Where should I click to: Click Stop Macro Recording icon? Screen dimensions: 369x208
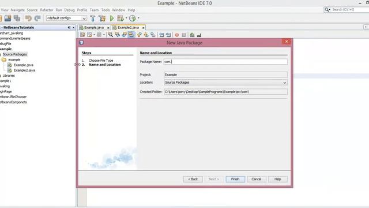[183, 35]
